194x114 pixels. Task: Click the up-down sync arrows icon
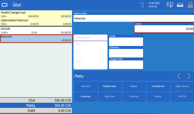[x=142, y=5]
